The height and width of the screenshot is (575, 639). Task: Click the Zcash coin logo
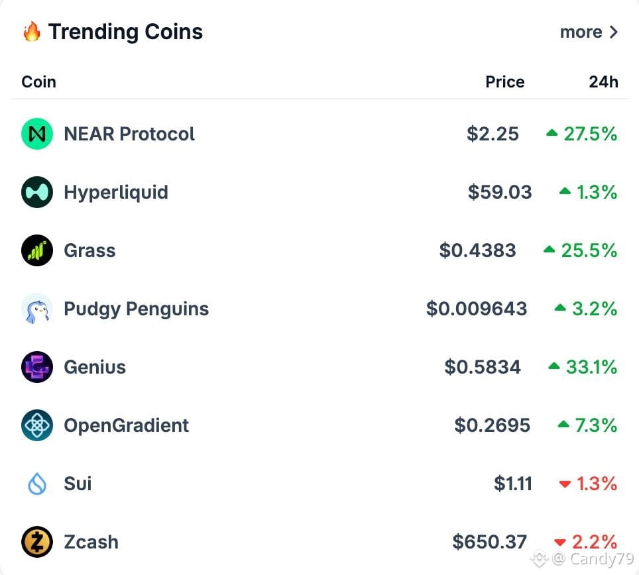click(x=37, y=542)
